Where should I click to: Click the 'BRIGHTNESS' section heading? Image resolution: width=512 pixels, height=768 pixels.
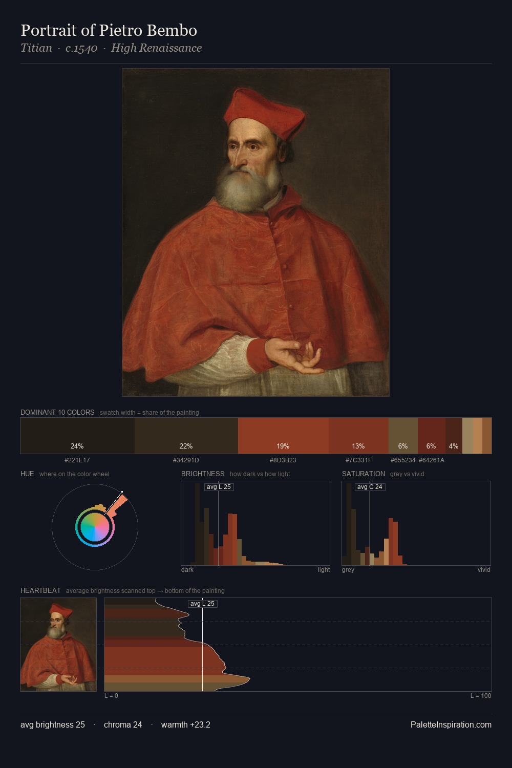203,474
